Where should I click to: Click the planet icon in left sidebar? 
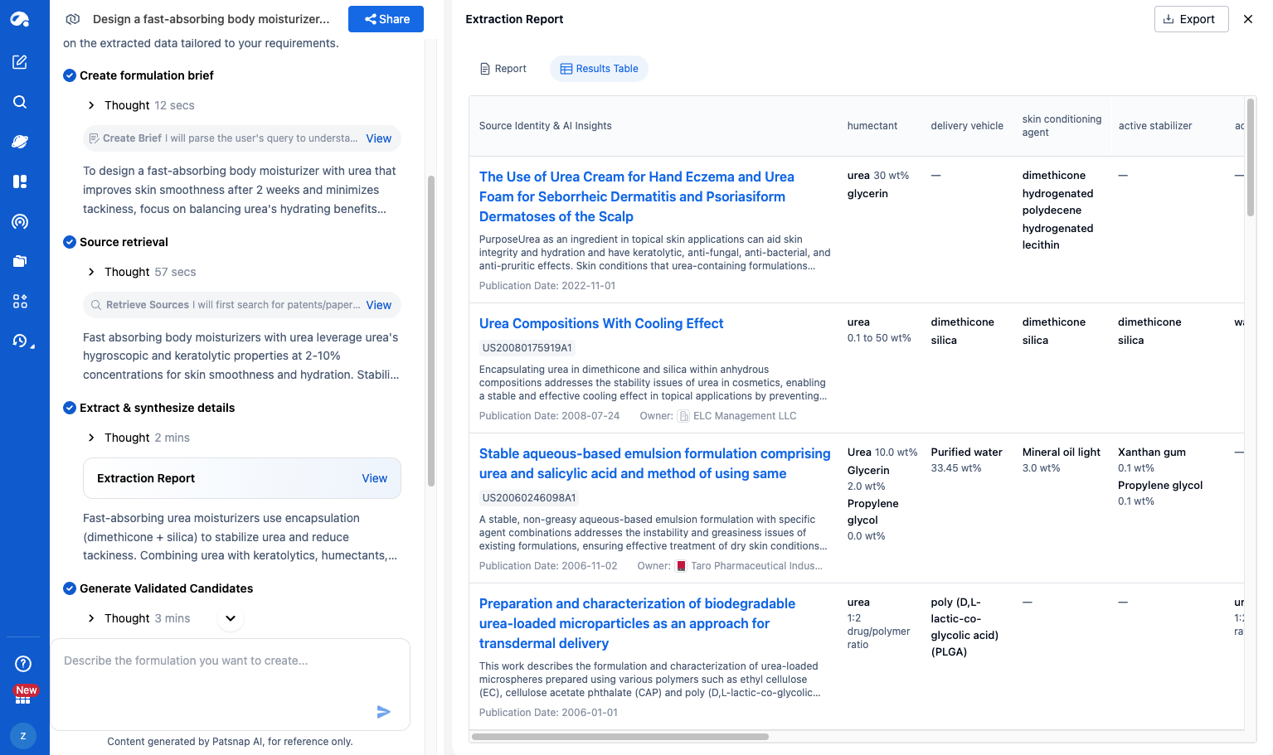pos(20,142)
